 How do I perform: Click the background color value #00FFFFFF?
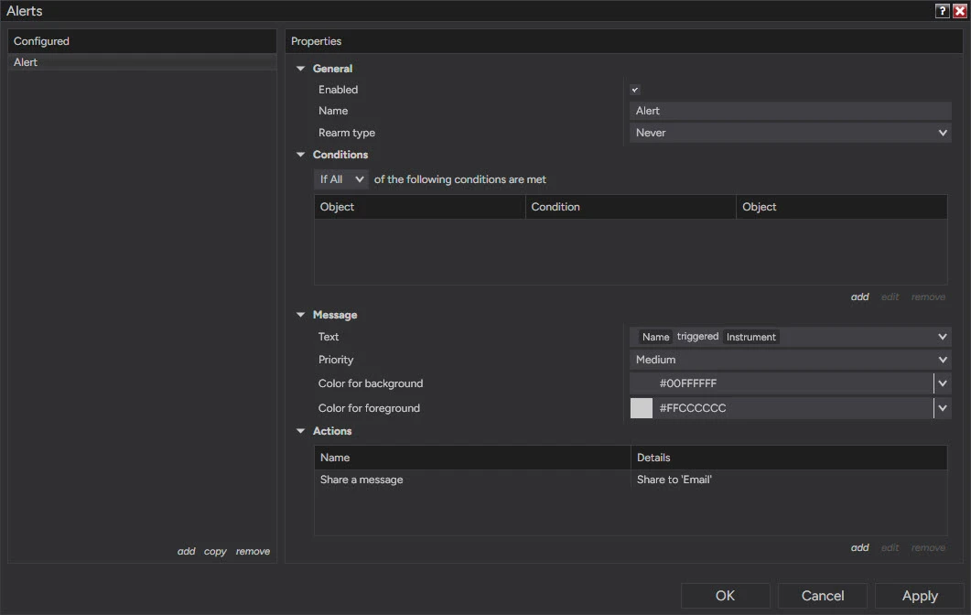pyautogui.click(x=687, y=383)
